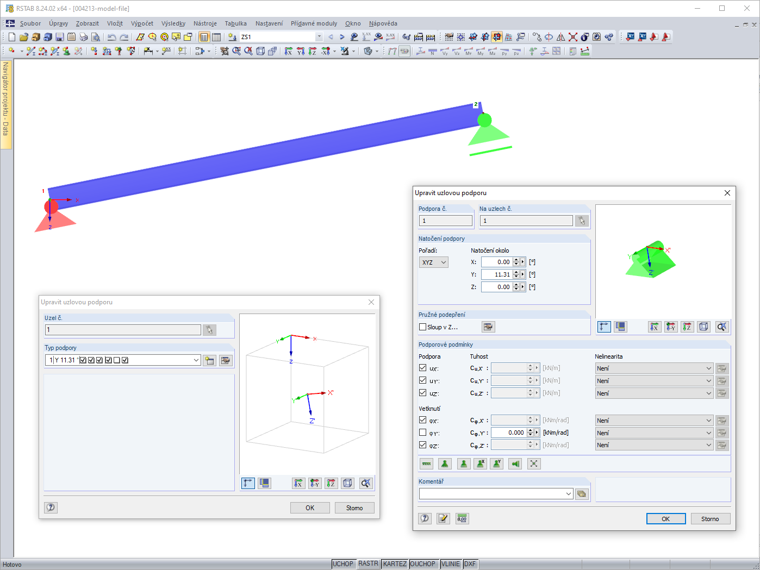The height and width of the screenshot is (570, 760).
Task: Open the uY' Nelinearita dropdown
Action: click(654, 381)
